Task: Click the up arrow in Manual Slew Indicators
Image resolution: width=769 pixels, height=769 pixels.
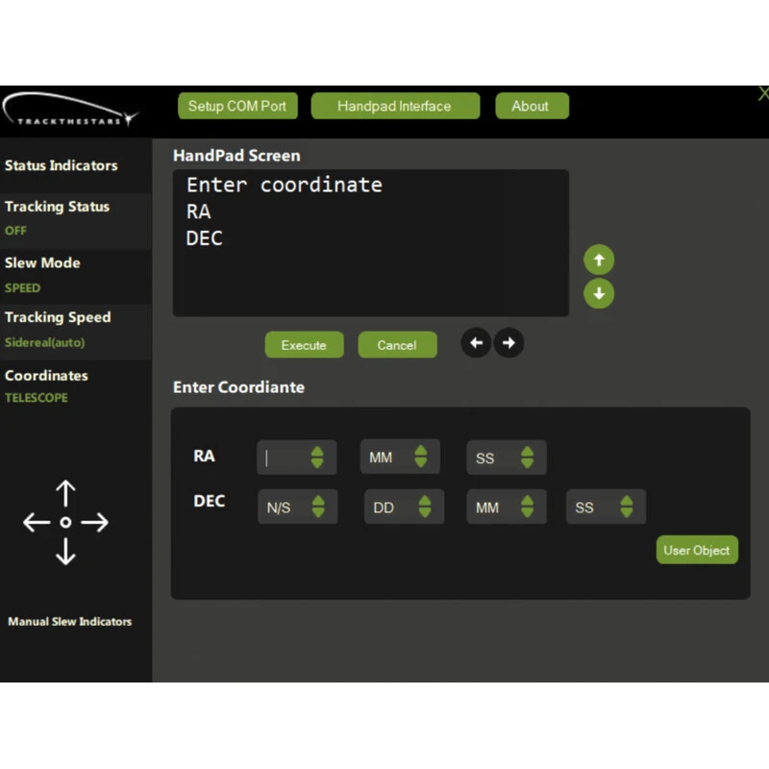Action: pos(65,494)
